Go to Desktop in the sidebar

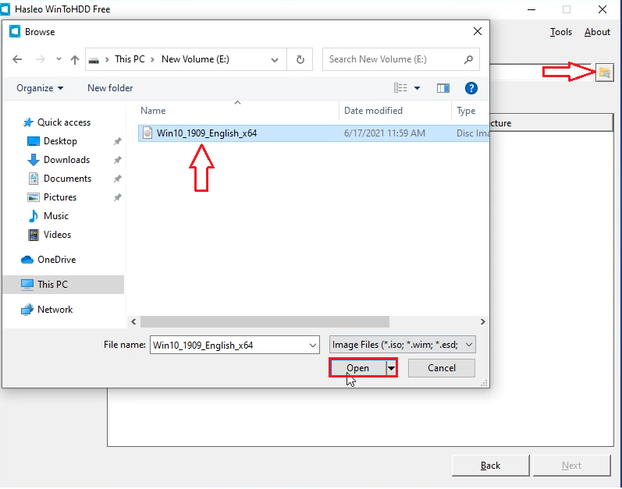point(60,141)
